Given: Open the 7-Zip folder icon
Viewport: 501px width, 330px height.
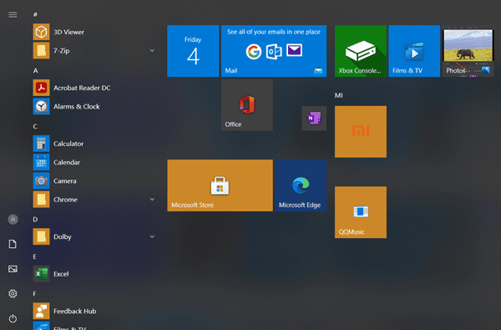Looking at the screenshot, I should [x=41, y=50].
